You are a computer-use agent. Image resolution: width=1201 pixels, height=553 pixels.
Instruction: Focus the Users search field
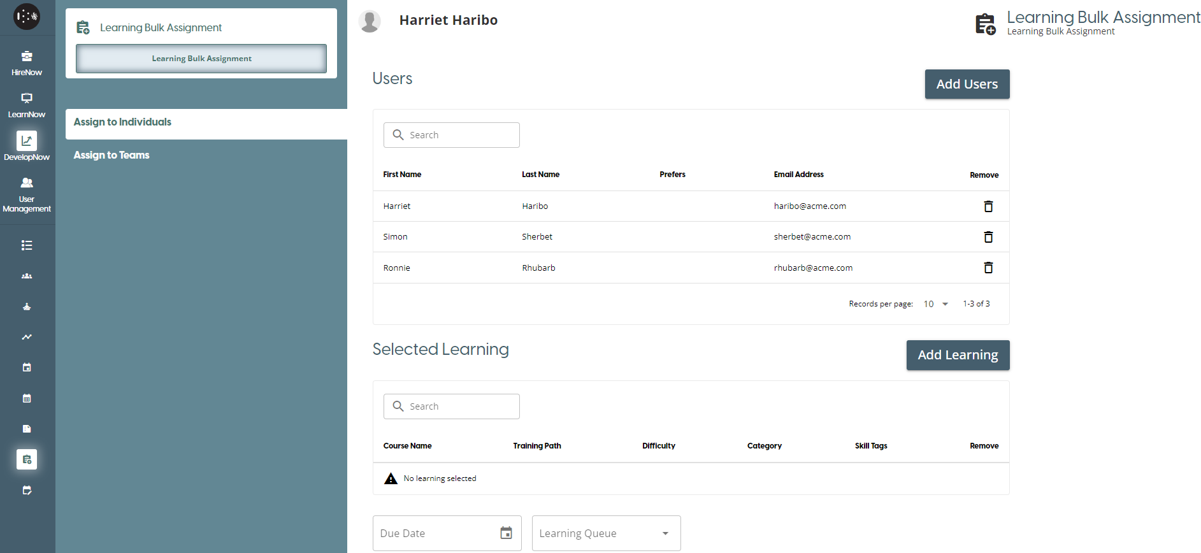coord(459,135)
